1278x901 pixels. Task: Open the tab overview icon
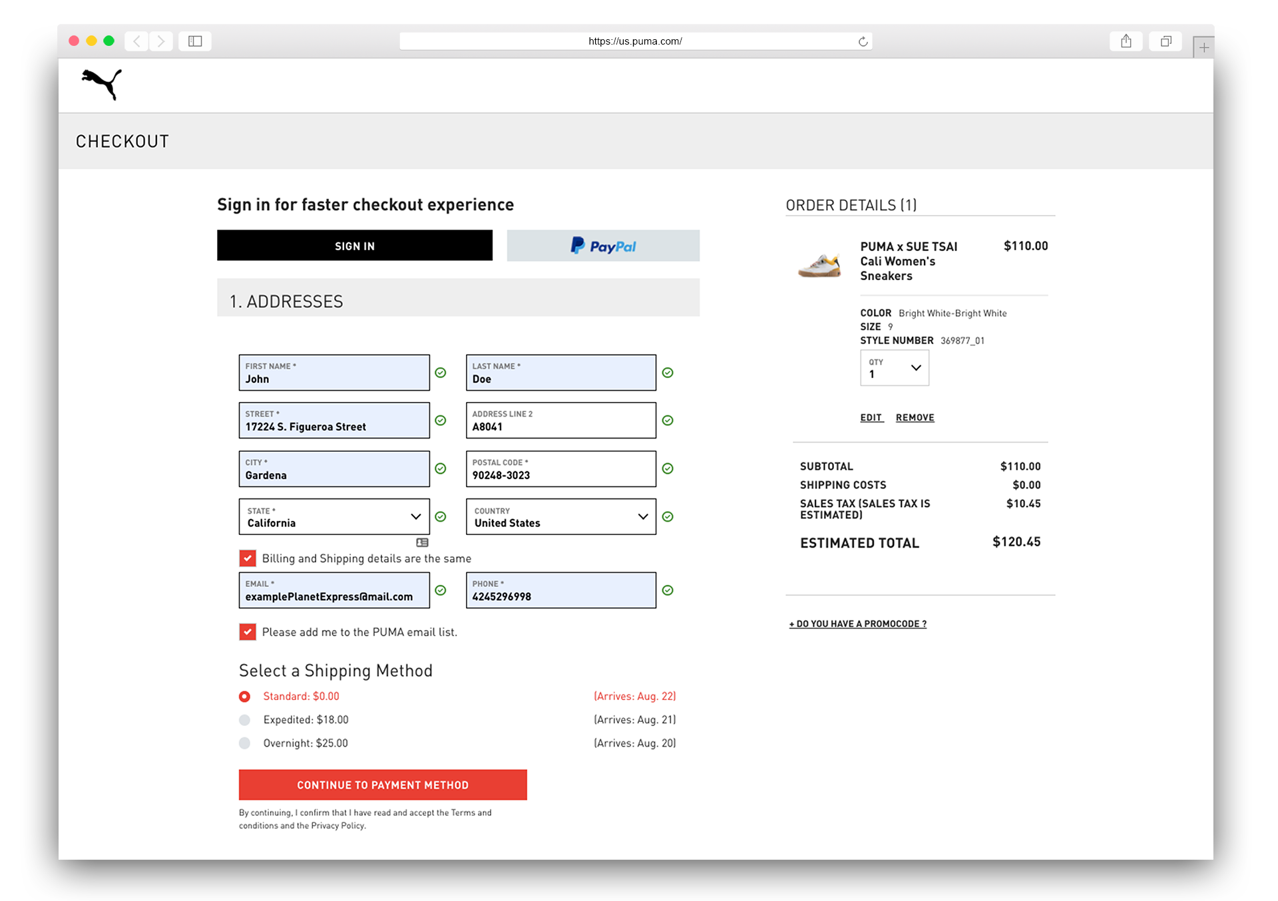point(1166,41)
